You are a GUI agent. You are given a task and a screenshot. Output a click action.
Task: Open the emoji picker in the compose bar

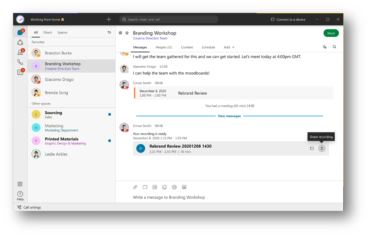[164, 187]
